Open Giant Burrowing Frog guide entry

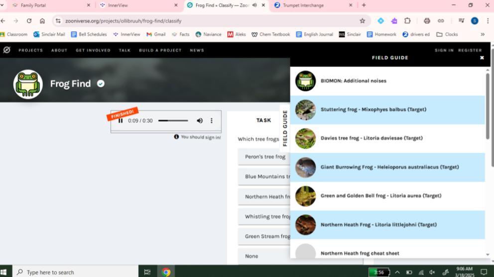coord(387,167)
